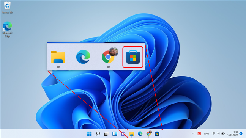This screenshot has height=138, width=246.
Task: Show hidden system tray icons
Action: (193, 133)
